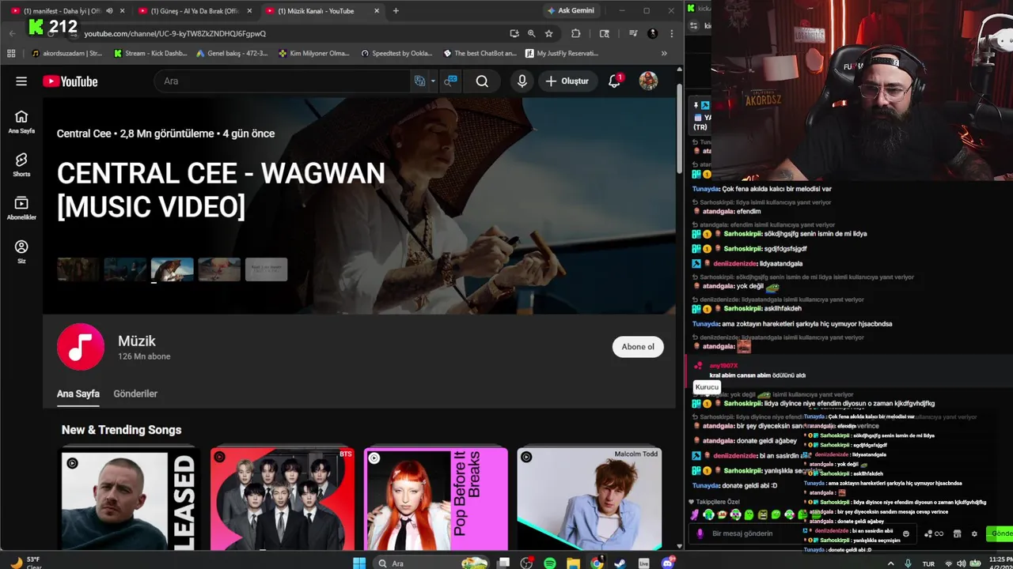Open Chrome apps grid in bookmarks bar
This screenshot has height=569, width=1013.
coord(11,53)
